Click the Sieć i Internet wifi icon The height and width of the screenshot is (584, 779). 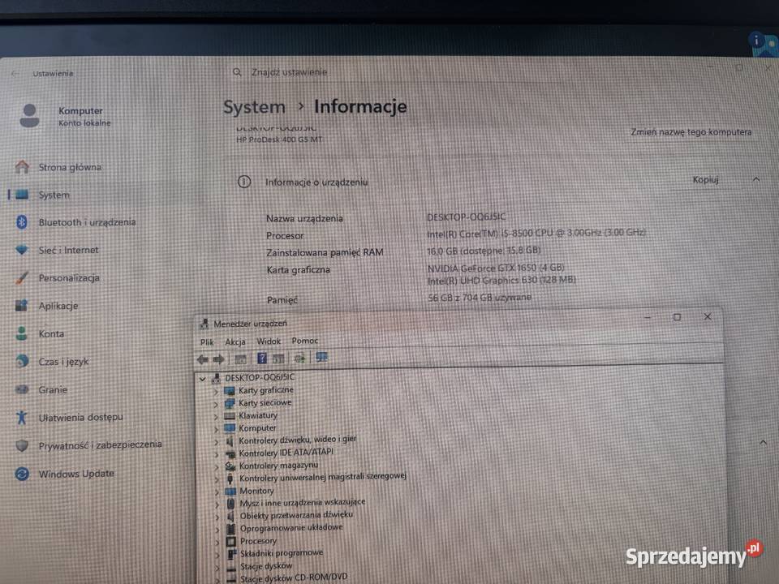(21, 249)
